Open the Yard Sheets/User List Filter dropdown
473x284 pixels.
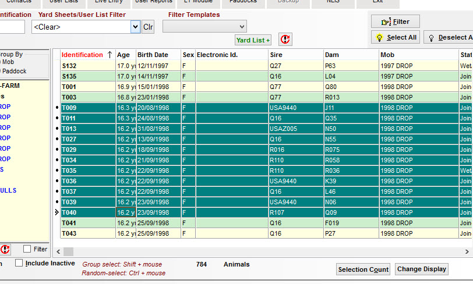click(135, 27)
